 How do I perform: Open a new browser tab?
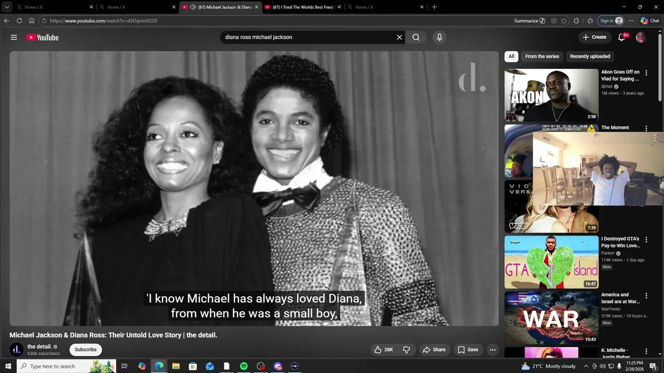tap(434, 7)
